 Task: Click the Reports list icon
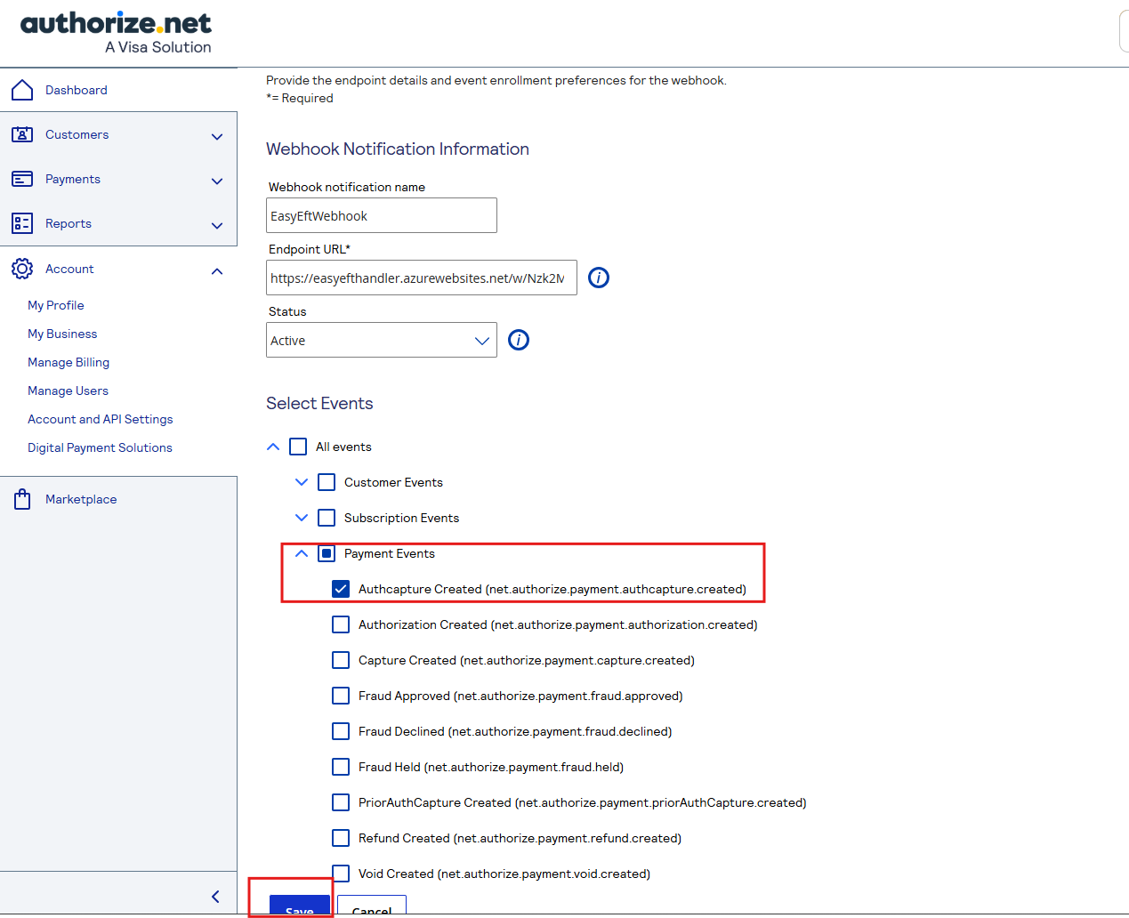[x=22, y=223]
